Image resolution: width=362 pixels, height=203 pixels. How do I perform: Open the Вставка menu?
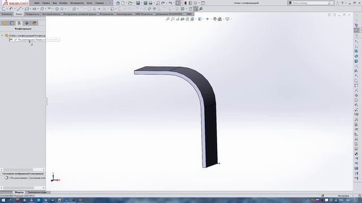click(x=63, y=3)
